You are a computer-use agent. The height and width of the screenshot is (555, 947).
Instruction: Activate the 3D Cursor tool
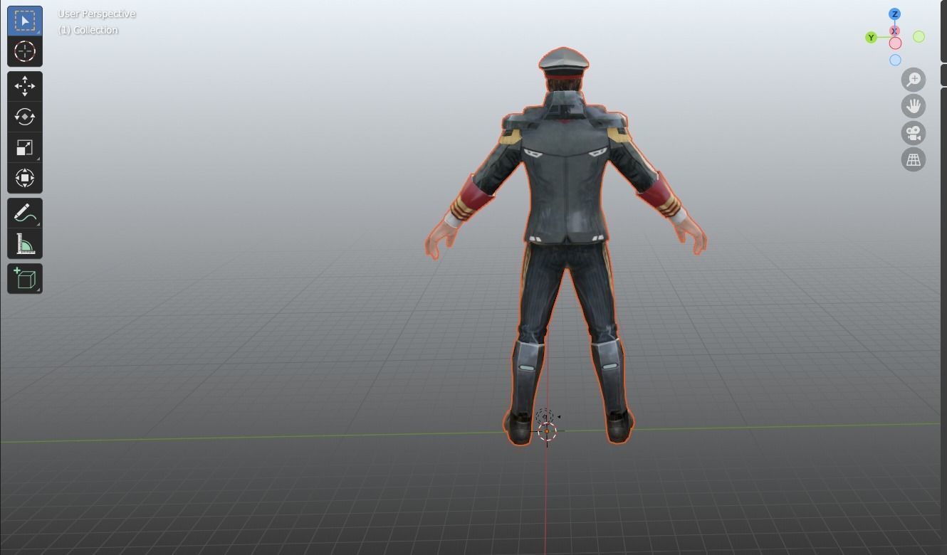25,51
